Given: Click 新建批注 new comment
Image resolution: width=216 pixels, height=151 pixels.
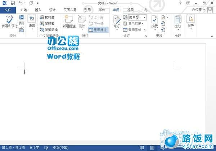Looking at the screenshot, I should pyautogui.click(x=69, y=22).
